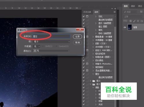Toggle the checkmark for 渐变映射 action

pyautogui.click(x=84, y=67)
